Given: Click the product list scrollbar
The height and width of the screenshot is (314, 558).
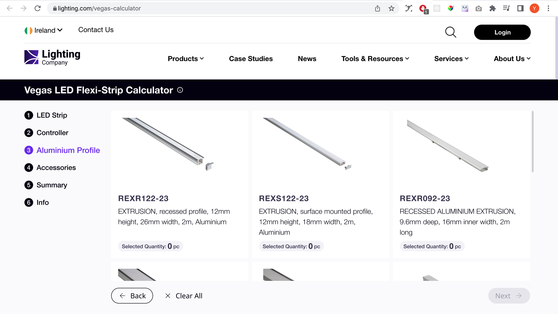Looking at the screenshot, I should tap(532, 142).
